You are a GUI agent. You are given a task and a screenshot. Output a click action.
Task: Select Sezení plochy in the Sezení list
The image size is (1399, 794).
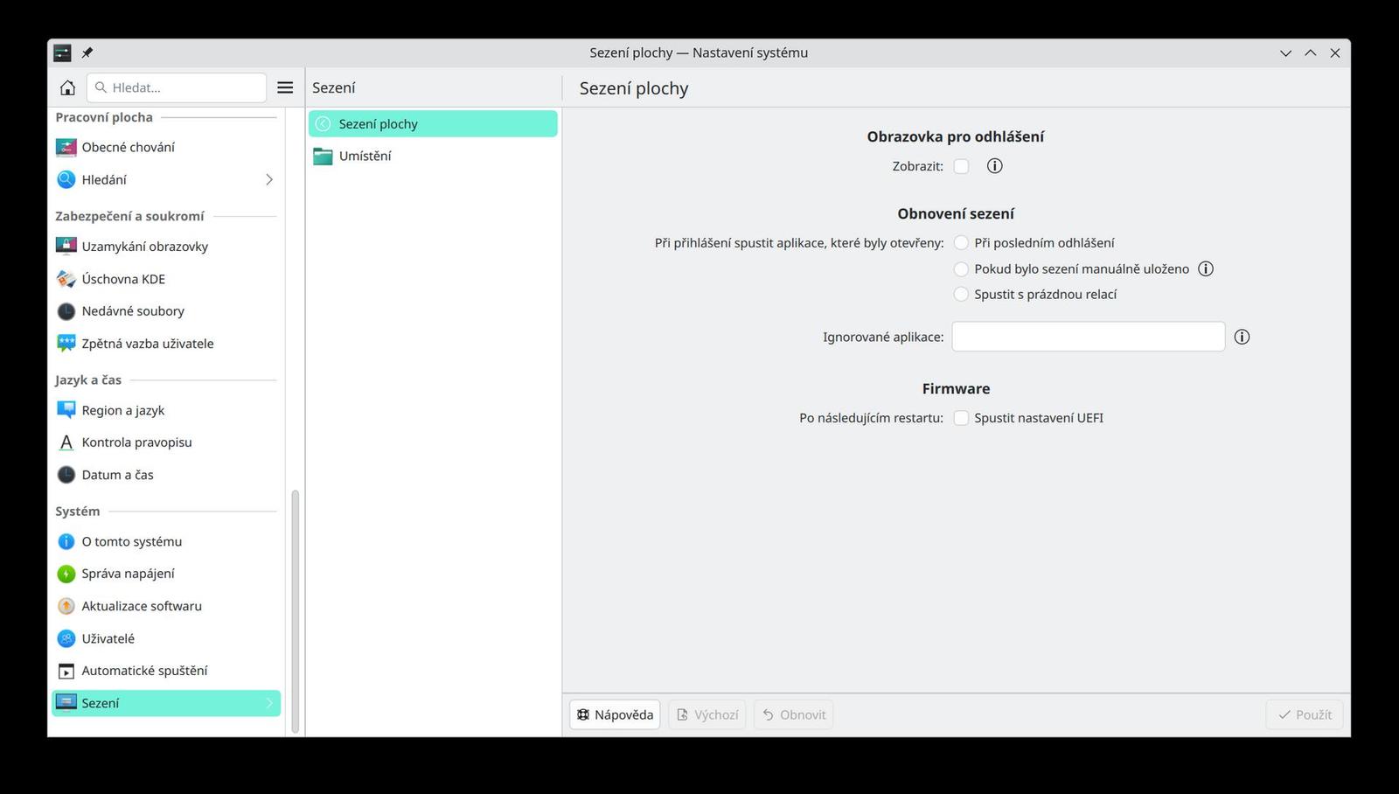(x=378, y=123)
